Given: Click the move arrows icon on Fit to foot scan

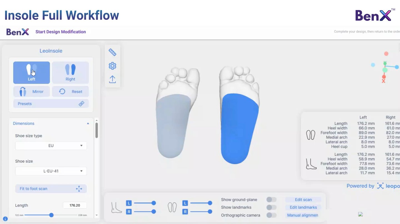Looking at the screenshot, I should click(79, 189).
